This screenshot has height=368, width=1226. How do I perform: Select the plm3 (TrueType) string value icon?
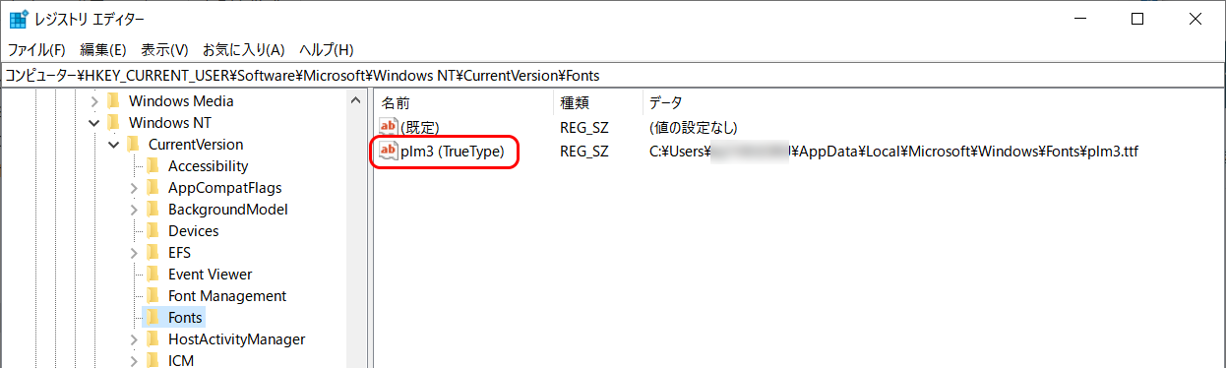[x=389, y=152]
